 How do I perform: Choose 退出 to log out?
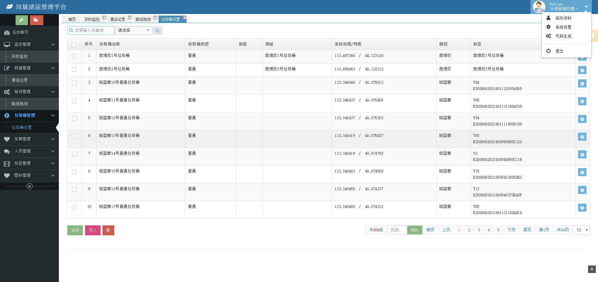[x=567, y=51]
